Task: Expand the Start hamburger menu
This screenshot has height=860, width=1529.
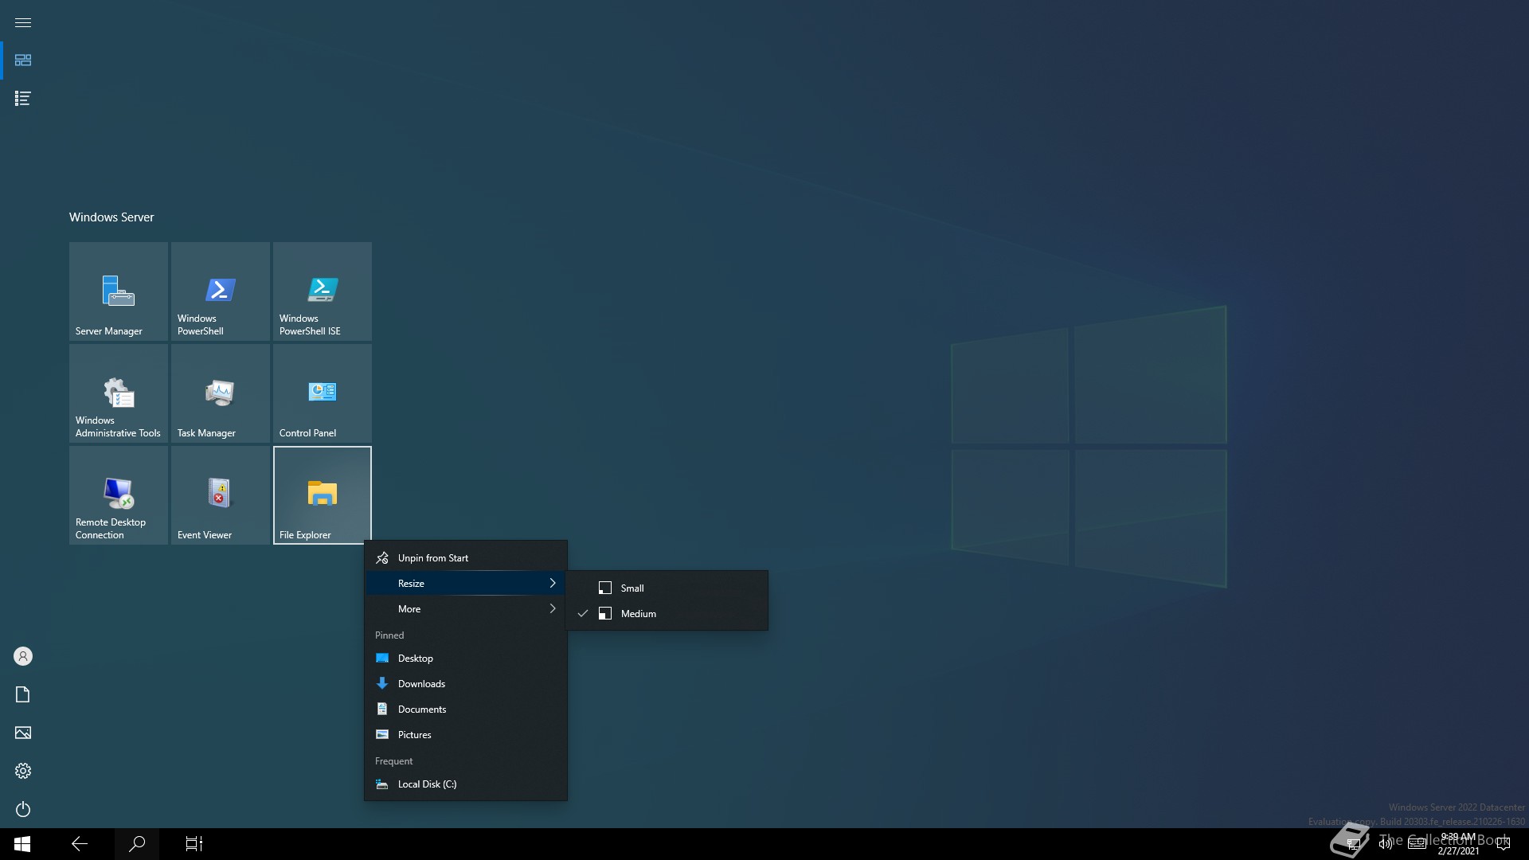Action: (x=23, y=22)
